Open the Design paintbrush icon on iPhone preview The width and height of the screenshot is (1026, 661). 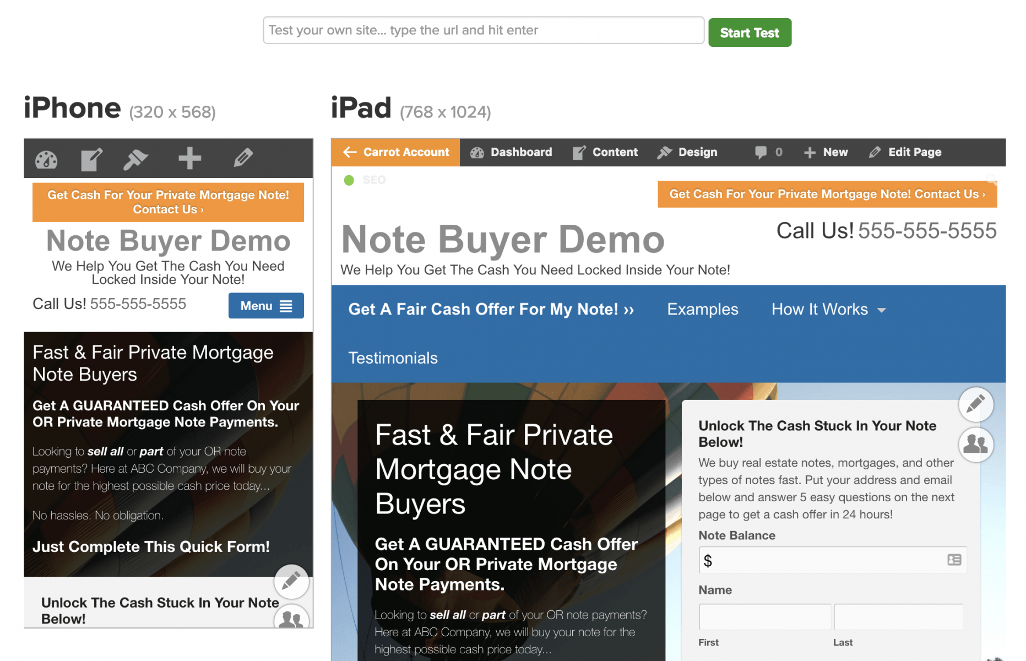[135, 159]
